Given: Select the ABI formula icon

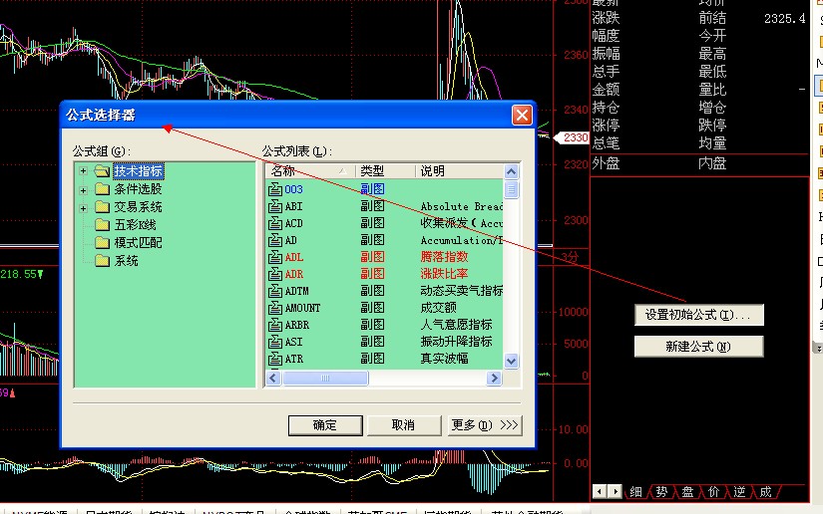Looking at the screenshot, I should point(276,207).
